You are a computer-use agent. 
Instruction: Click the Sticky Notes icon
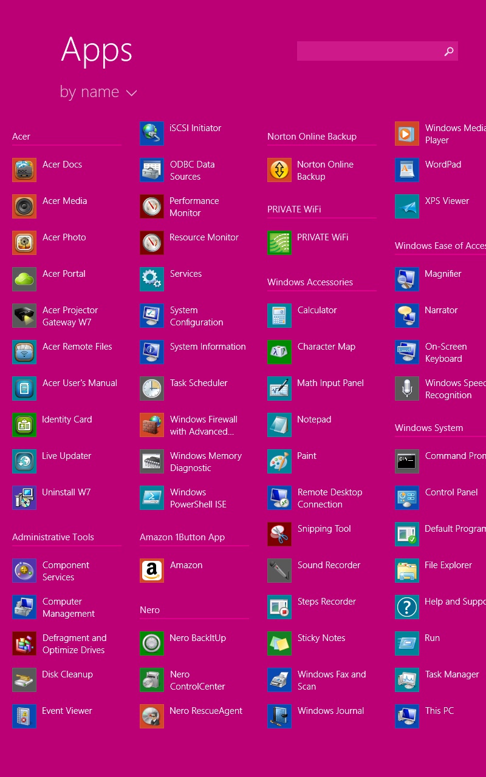click(279, 643)
